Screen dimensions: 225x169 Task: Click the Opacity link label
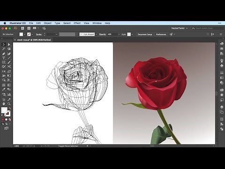(102, 34)
